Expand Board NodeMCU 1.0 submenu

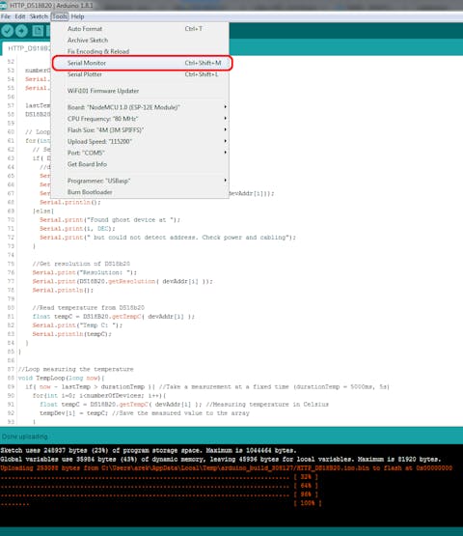click(x=140, y=107)
